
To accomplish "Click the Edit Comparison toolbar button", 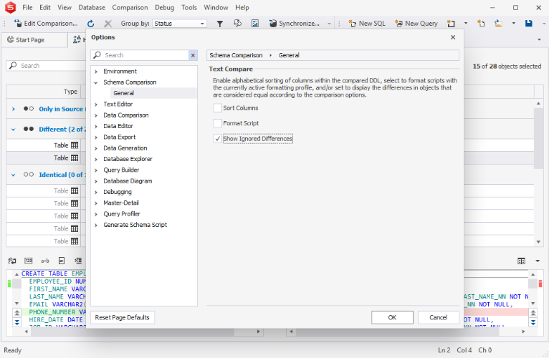I will point(46,24).
